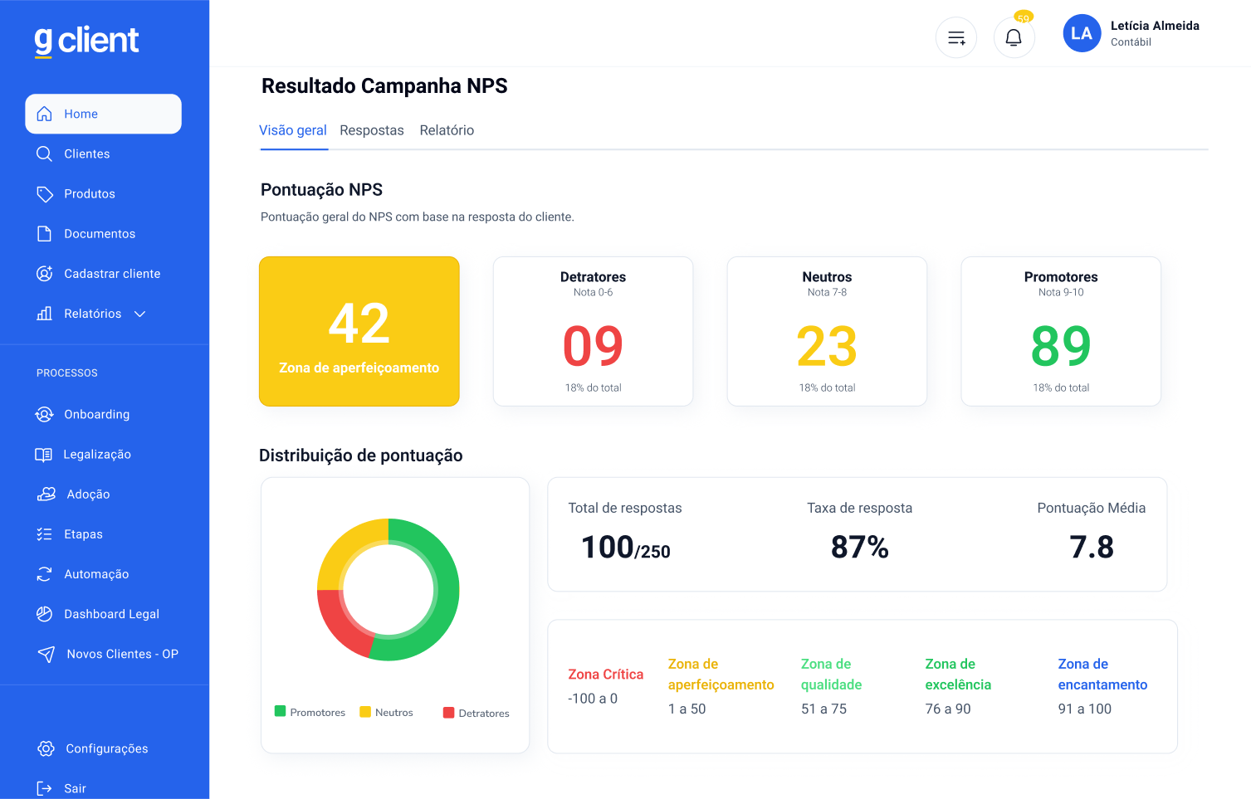Click the Clientes search icon
This screenshot has height=799, width=1251.
[45, 153]
